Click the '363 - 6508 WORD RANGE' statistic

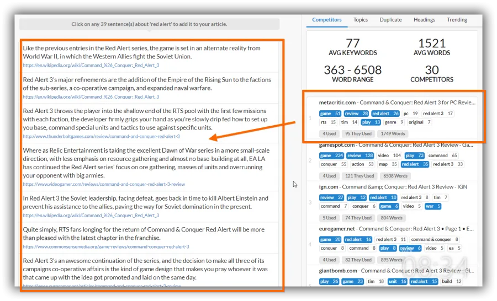353,73
